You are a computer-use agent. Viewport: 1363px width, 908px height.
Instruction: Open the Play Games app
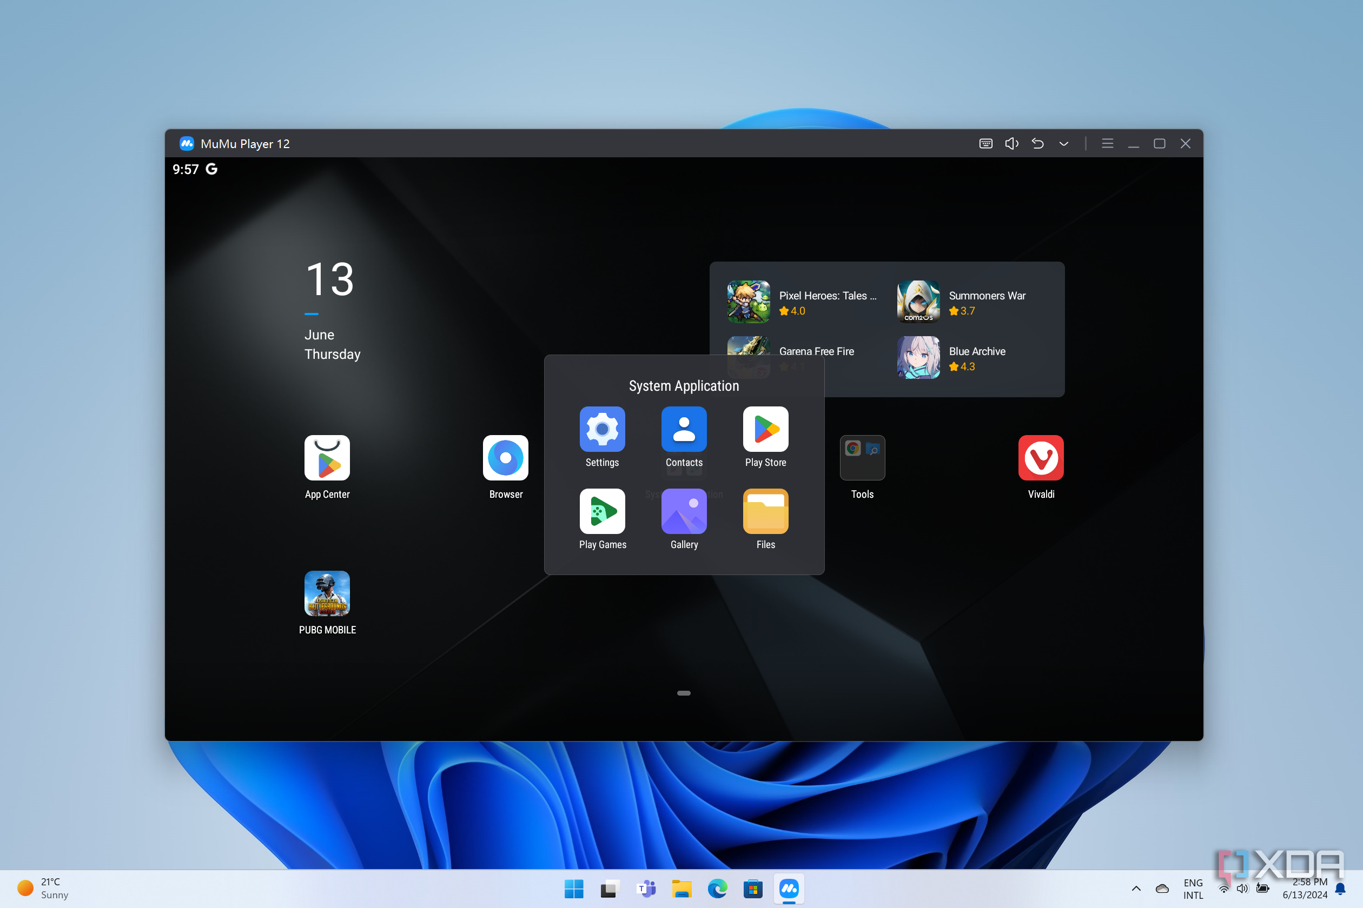pyautogui.click(x=602, y=511)
